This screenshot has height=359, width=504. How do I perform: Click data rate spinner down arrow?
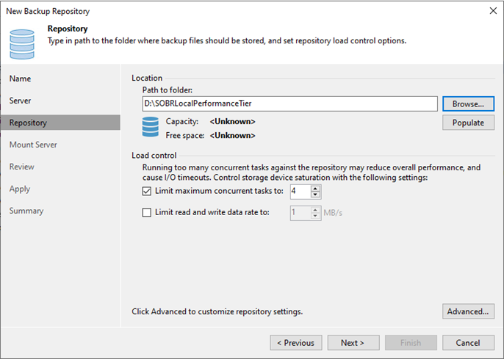coord(315,215)
